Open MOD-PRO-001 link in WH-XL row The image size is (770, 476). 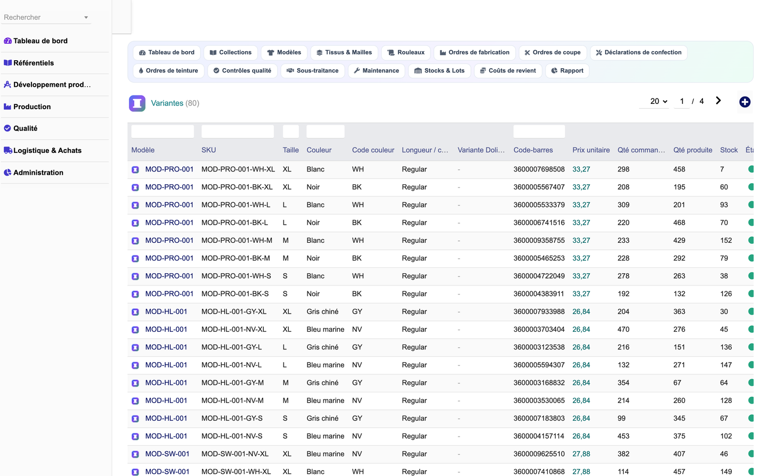pyautogui.click(x=169, y=169)
